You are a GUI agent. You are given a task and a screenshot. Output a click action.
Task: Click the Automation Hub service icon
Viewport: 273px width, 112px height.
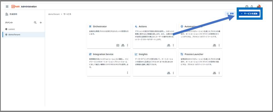click(x=182, y=26)
